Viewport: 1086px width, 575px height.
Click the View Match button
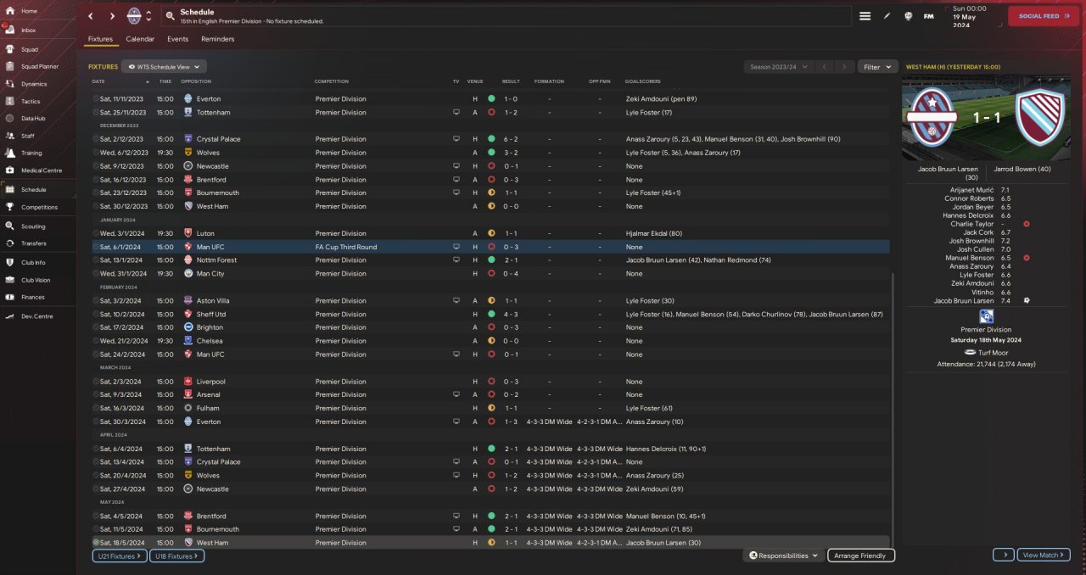click(1043, 555)
